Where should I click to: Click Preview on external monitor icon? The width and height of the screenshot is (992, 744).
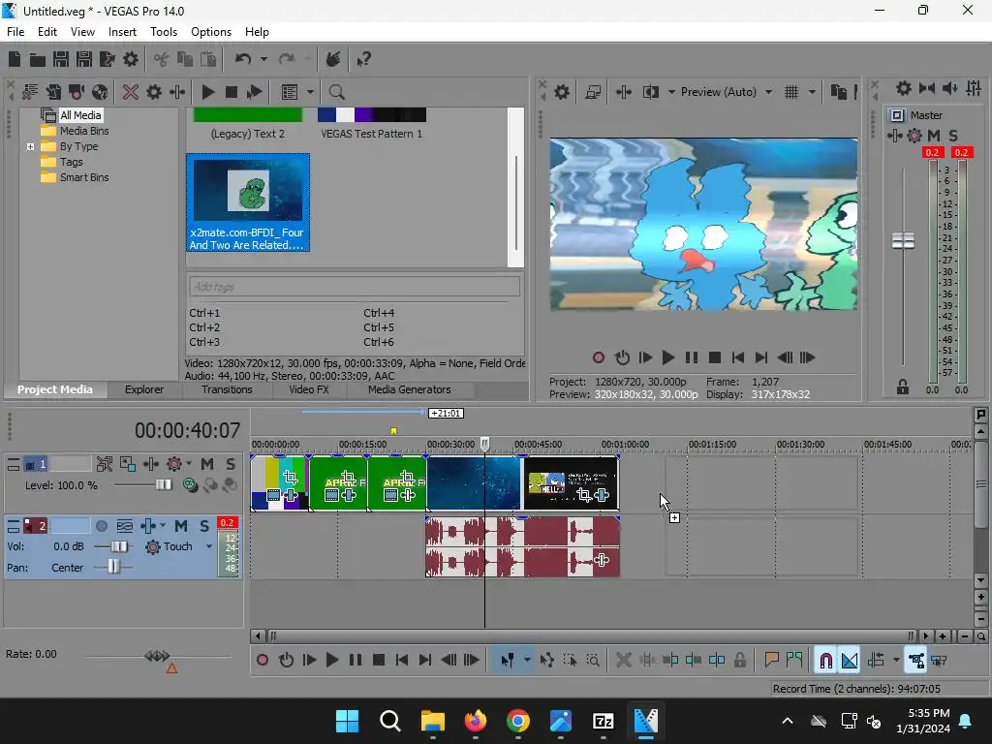[x=593, y=92]
